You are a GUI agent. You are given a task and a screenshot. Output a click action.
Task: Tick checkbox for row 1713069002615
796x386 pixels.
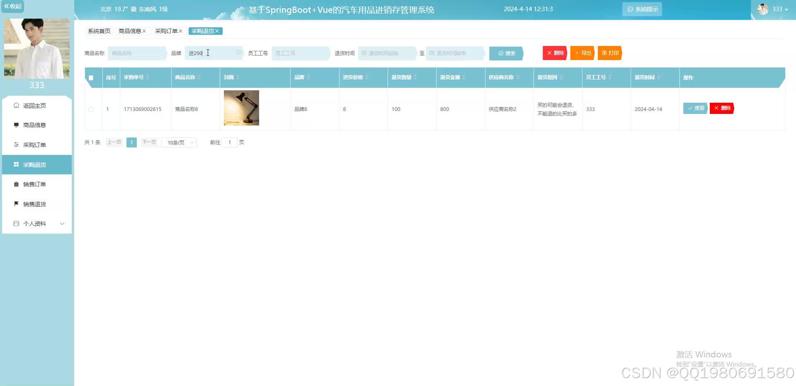tap(91, 109)
